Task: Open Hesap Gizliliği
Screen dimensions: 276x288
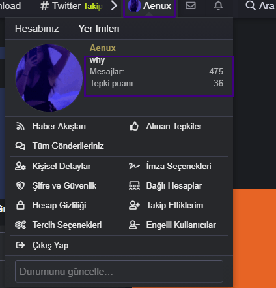Action: point(59,206)
